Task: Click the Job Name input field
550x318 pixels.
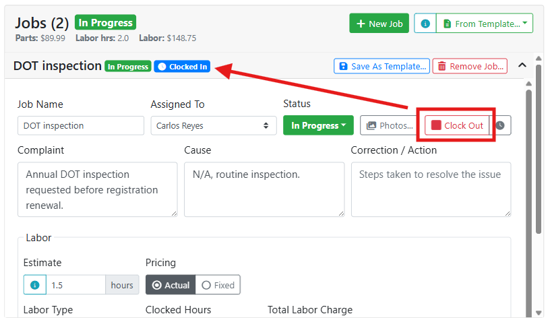Action: 81,125
